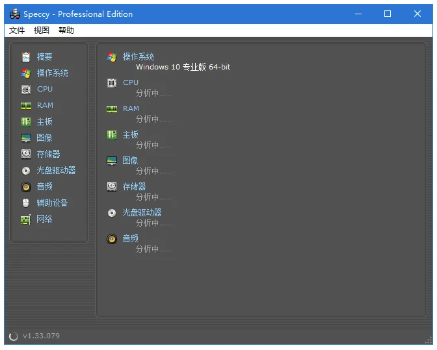The image size is (437, 350).
Task: Minimize the Speccy window
Action: [358, 14]
